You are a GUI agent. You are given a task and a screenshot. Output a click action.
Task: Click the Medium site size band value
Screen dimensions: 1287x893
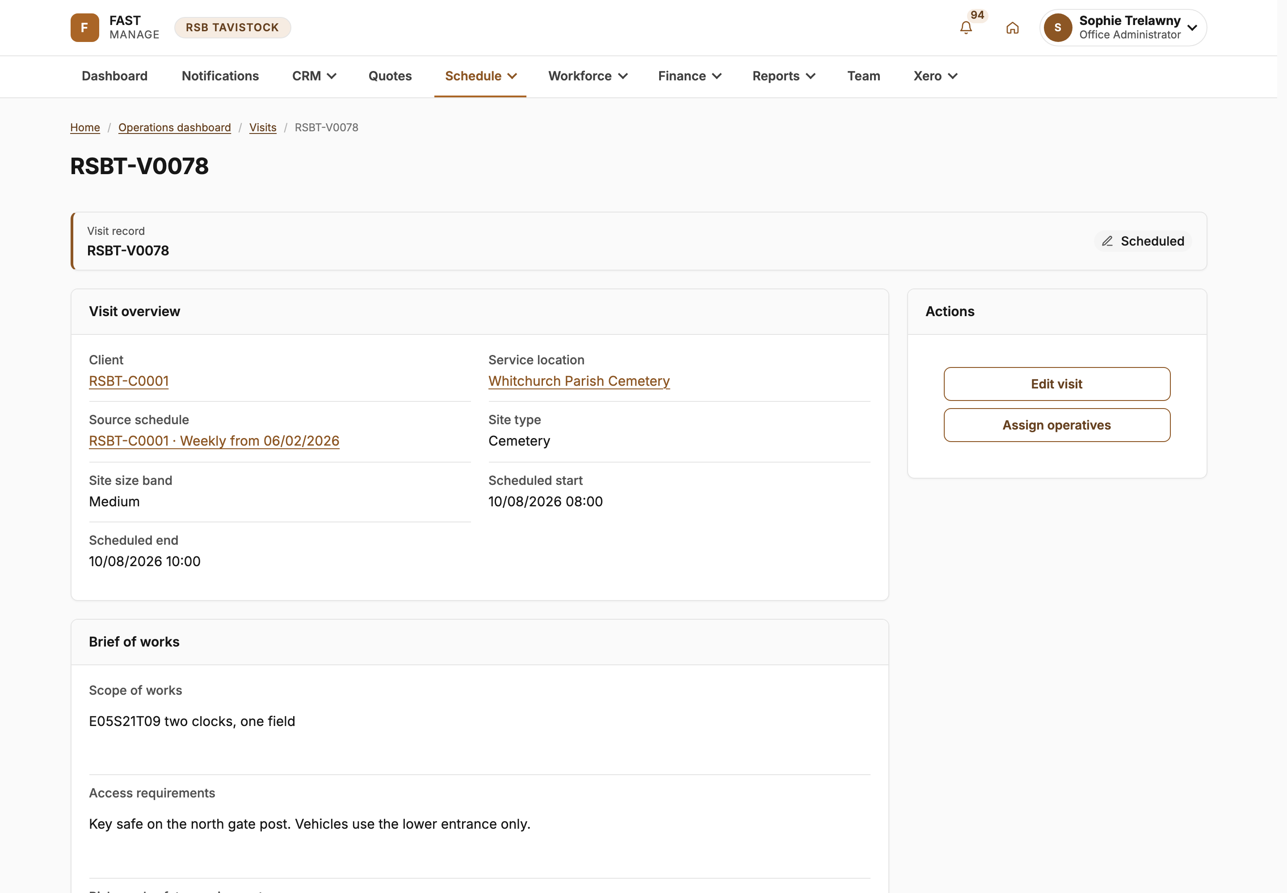pos(114,501)
